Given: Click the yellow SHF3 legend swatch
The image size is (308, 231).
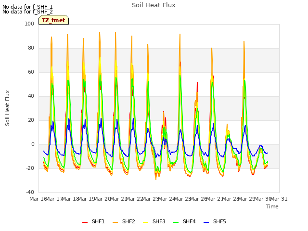Looking at the screenshot, I should pyautogui.click(x=145, y=222).
